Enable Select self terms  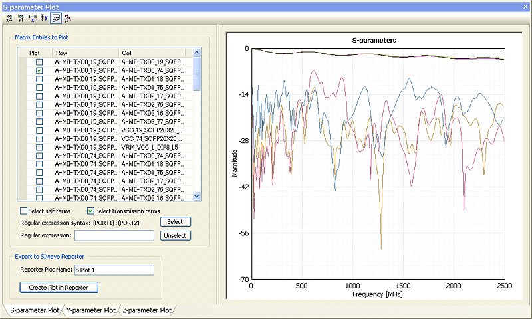(23, 211)
